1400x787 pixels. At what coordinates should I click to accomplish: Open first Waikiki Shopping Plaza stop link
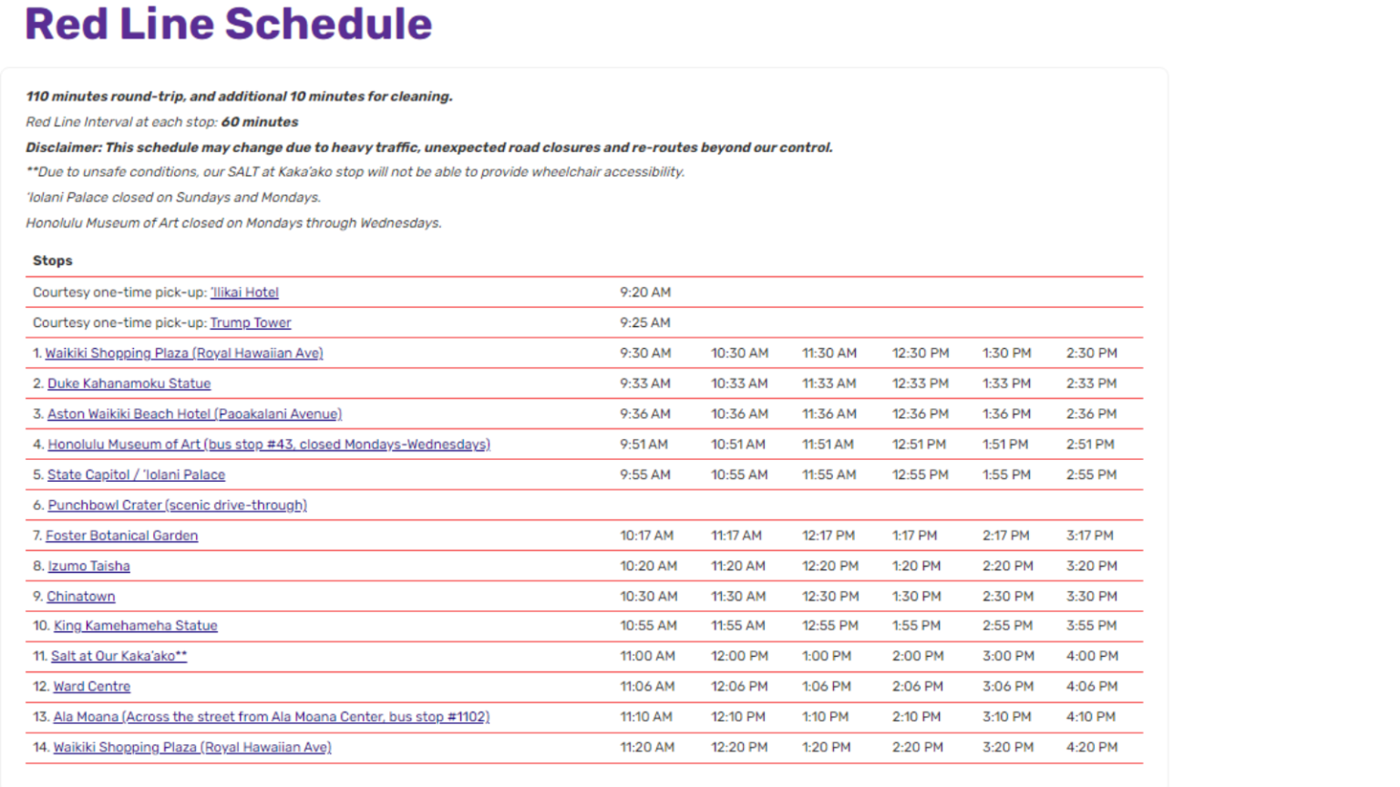(184, 353)
